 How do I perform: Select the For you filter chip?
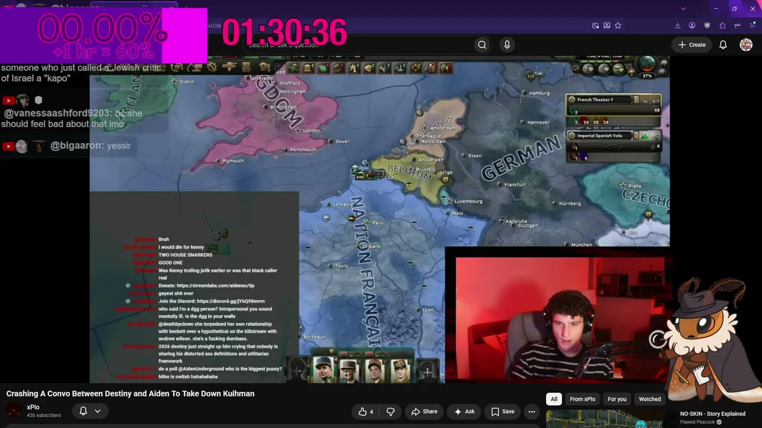(x=617, y=399)
